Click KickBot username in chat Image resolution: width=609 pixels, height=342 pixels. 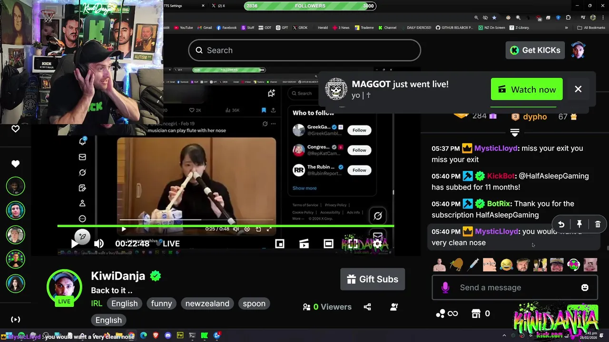(501, 176)
